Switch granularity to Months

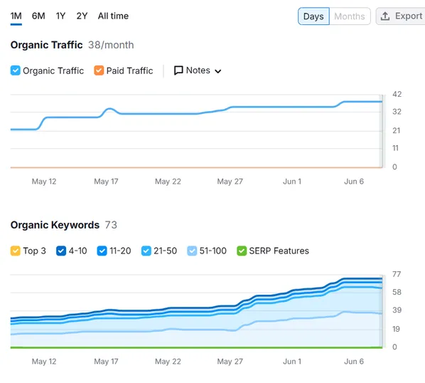350,16
